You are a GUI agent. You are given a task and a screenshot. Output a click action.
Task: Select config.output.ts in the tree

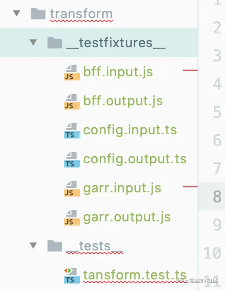(135, 159)
